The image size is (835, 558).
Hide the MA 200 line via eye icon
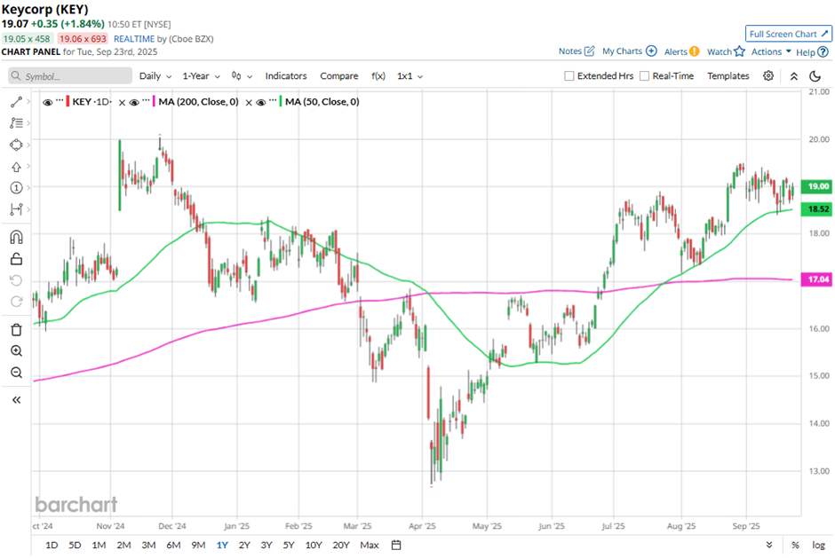134,102
